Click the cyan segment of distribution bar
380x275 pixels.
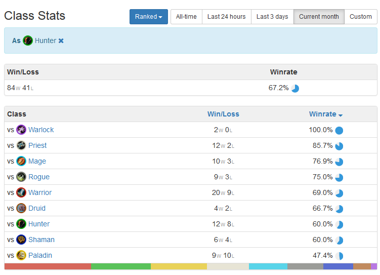click(268, 266)
